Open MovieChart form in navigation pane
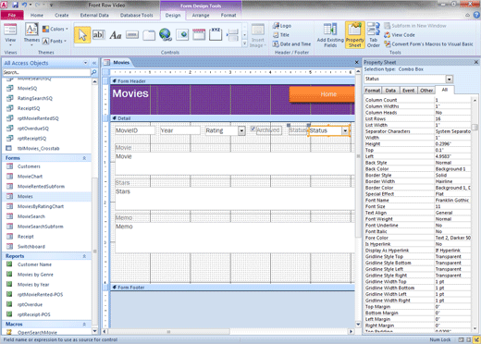The width and height of the screenshot is (481, 344). point(30,177)
